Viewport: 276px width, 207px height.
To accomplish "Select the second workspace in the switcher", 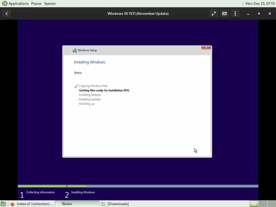I will tap(263, 204).
